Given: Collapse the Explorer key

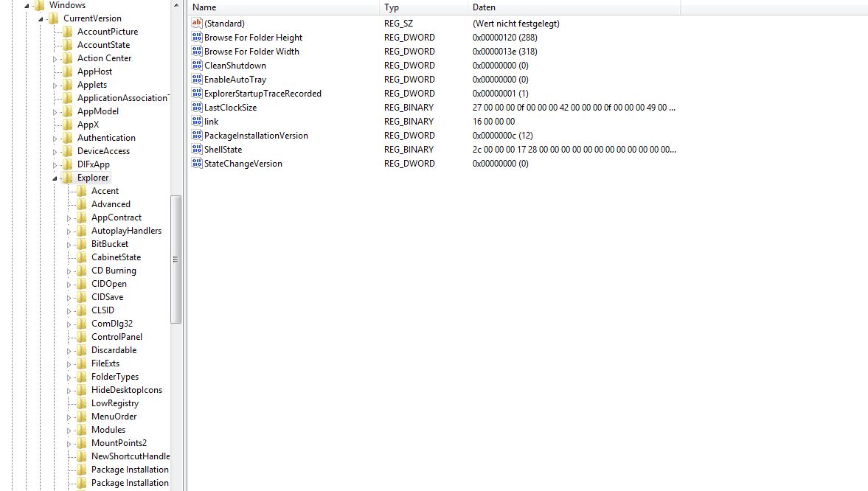Looking at the screenshot, I should [55, 178].
